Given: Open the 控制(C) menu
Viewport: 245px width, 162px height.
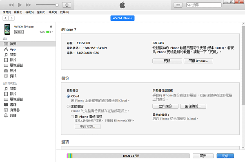Looking at the screenshot, I should pyautogui.click(x=41, y=12).
